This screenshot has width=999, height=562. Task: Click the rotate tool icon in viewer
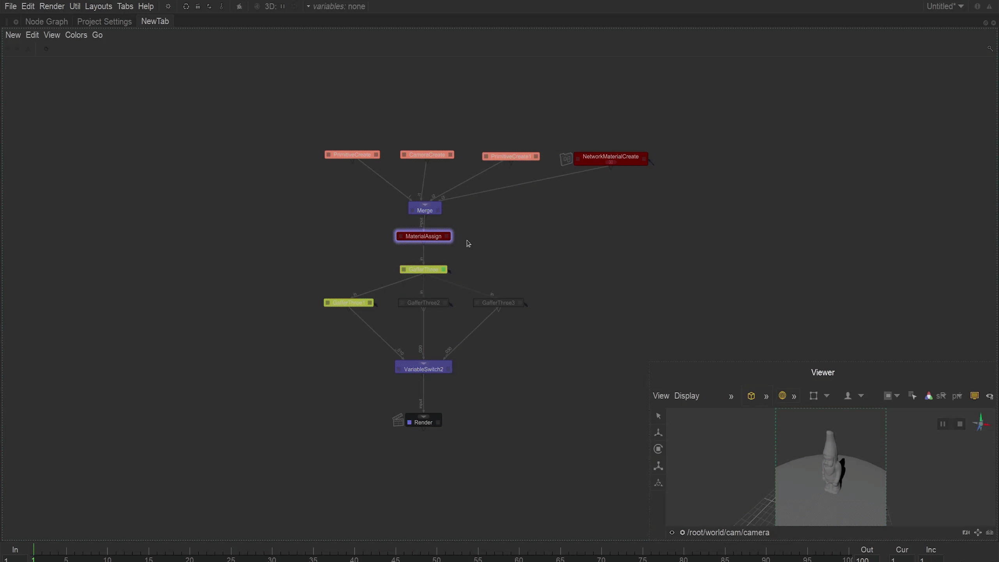coord(658,449)
